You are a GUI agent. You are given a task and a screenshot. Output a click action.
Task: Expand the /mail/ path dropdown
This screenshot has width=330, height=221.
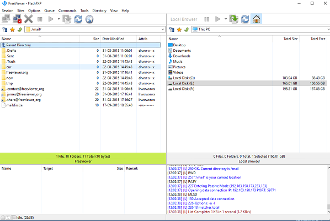pyautogui.click(x=163, y=29)
